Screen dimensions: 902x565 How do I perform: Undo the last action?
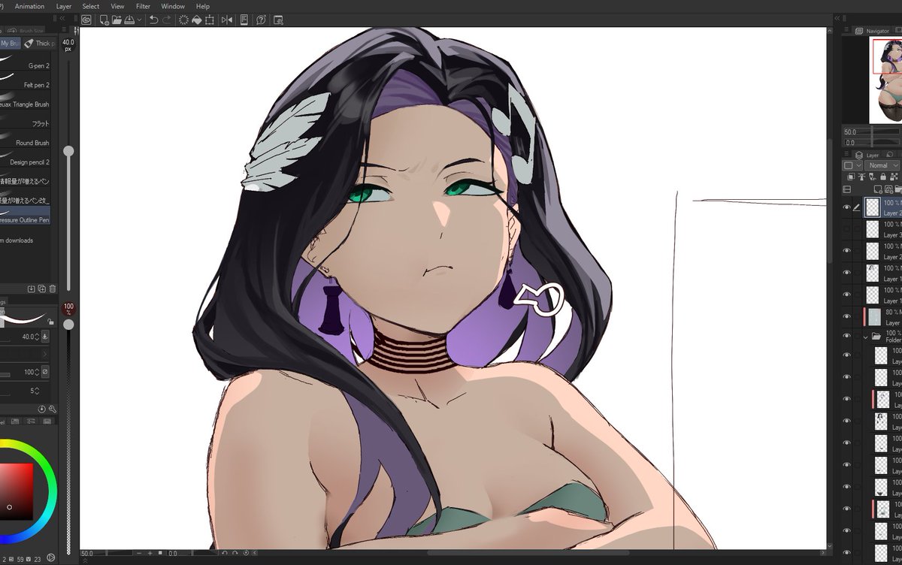coord(154,20)
